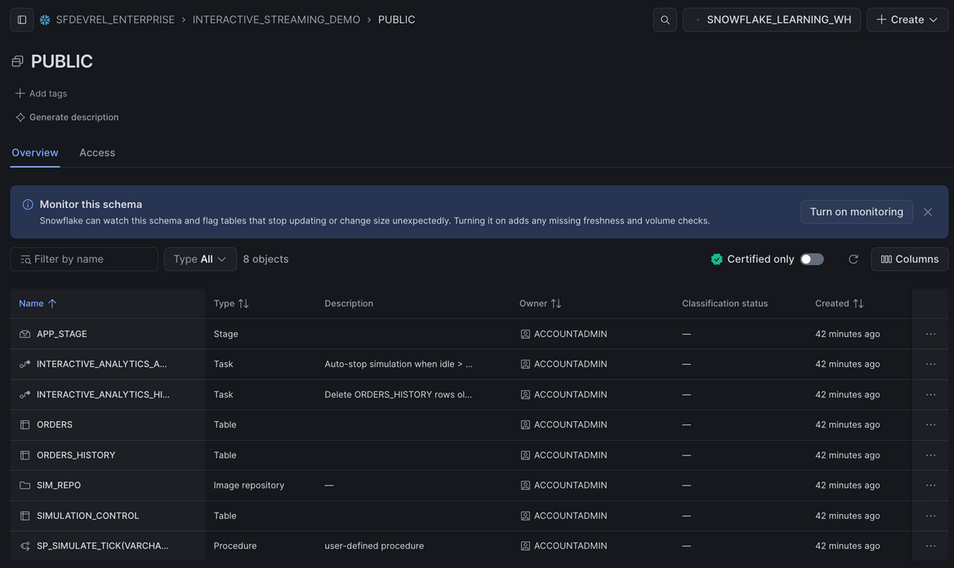Go to SFDEVREL_ENTERPRISE breadcrumb
The width and height of the screenshot is (954, 568).
(115, 20)
